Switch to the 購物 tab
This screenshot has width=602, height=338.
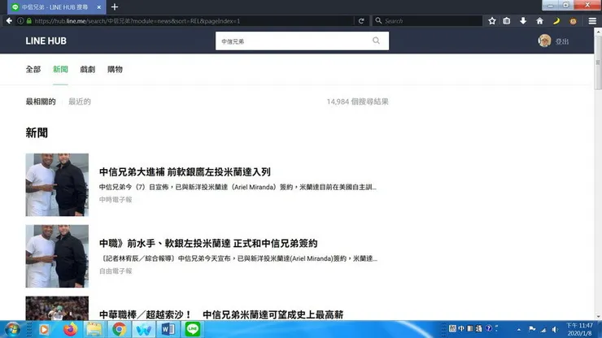tap(115, 69)
